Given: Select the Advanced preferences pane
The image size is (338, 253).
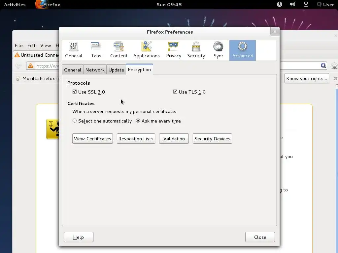Looking at the screenshot, I should [x=243, y=50].
